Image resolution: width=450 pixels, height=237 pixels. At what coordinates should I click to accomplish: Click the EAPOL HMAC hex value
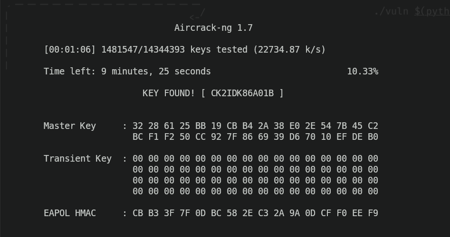(x=255, y=213)
